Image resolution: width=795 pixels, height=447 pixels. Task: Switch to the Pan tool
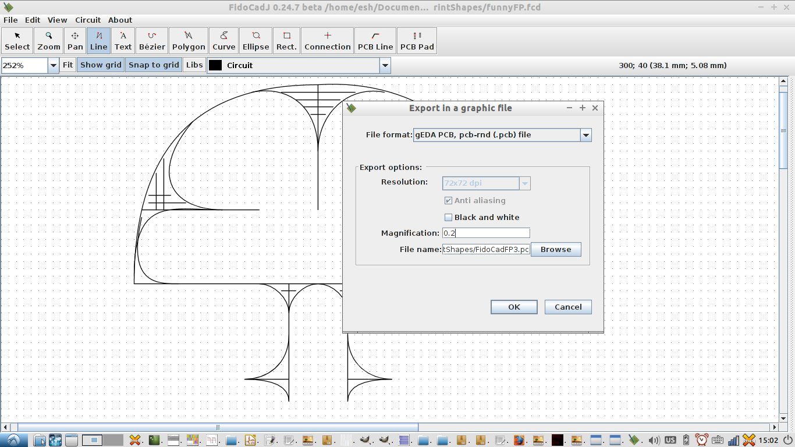coord(74,40)
